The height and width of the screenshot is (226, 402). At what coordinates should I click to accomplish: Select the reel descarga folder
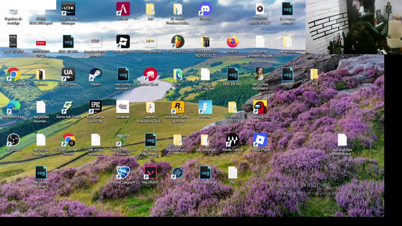pos(205,140)
